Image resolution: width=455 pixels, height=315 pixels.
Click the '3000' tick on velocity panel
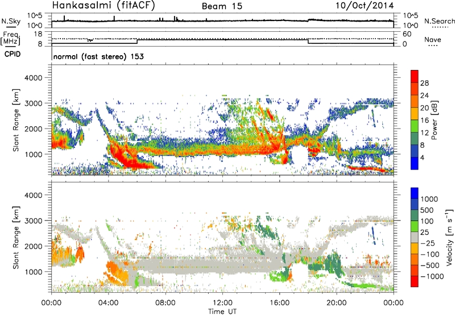click(x=33, y=221)
